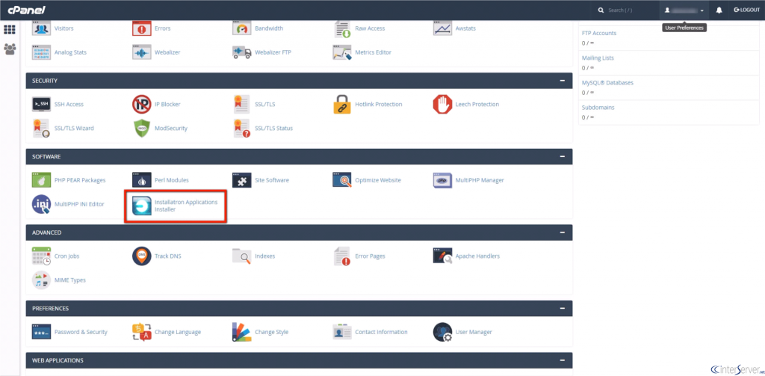Screen dimensions: 765x376
Task: Open SSH Access terminal icon
Action: point(42,104)
